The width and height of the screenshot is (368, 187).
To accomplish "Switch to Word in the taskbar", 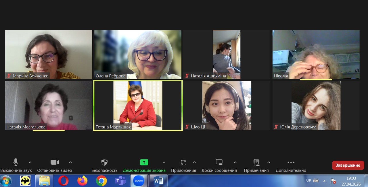I will tap(158, 181).
